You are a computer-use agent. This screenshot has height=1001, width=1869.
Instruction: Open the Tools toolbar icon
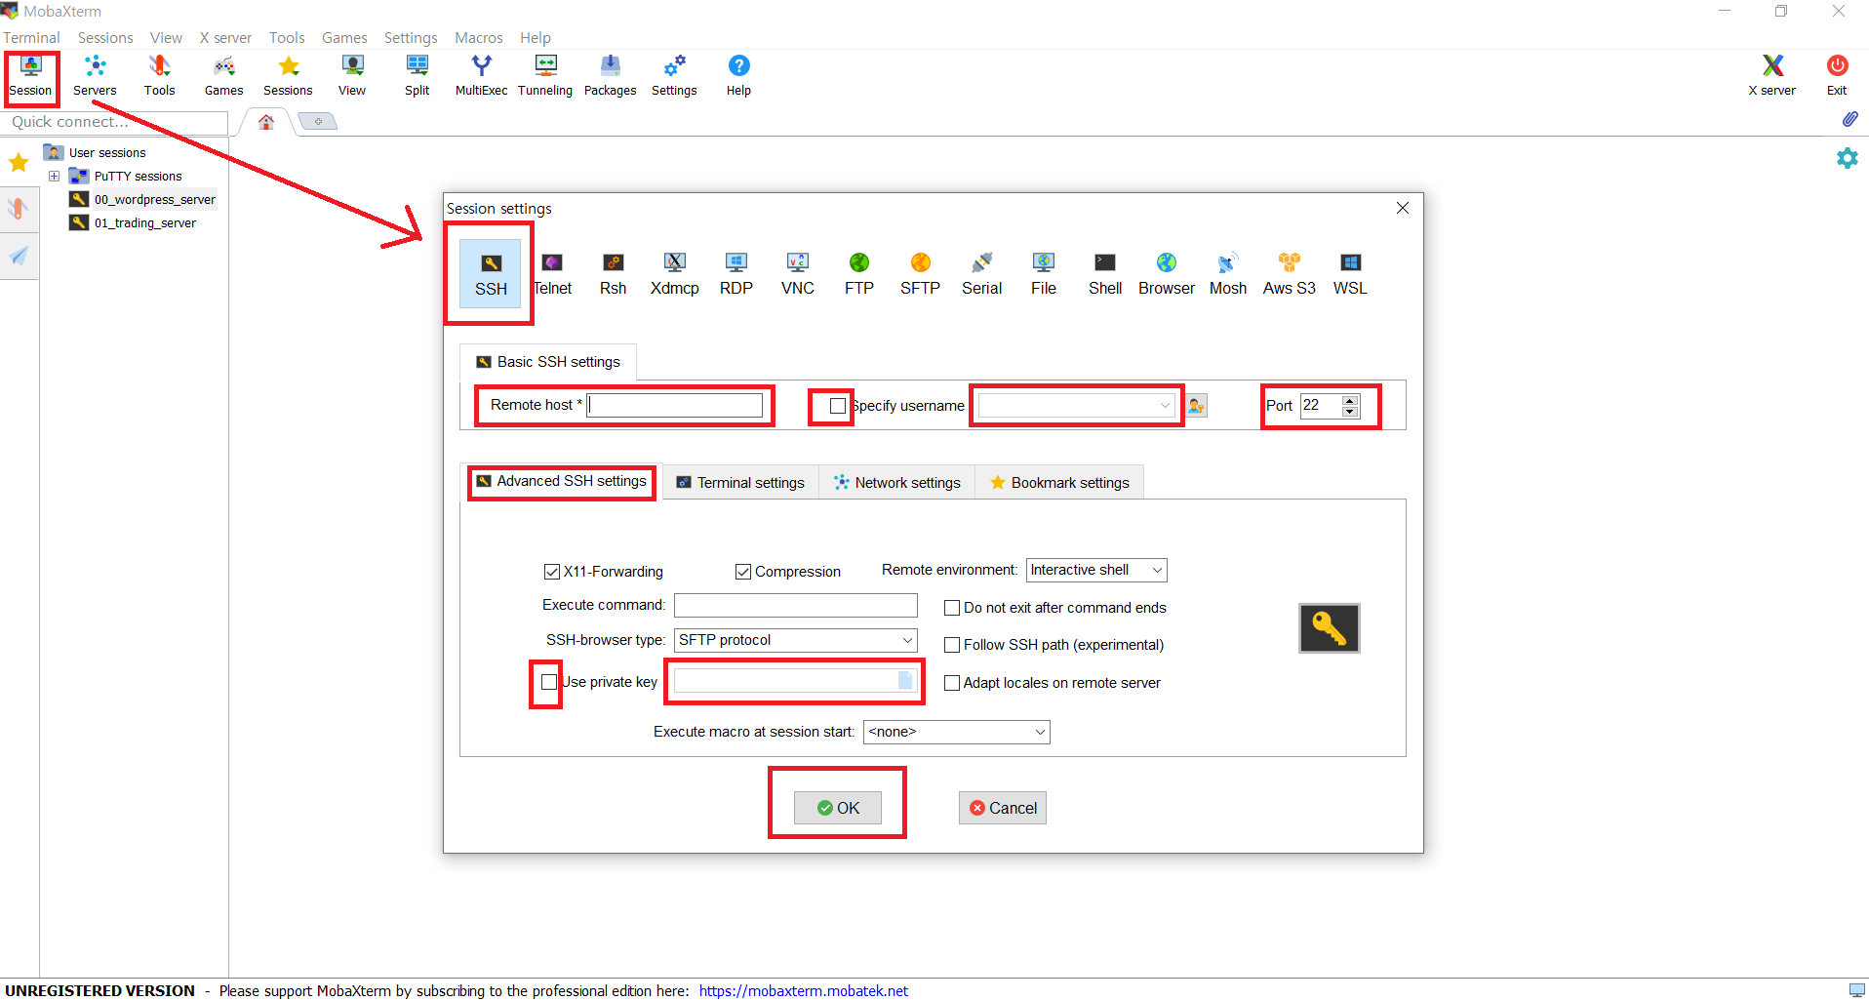click(x=159, y=76)
